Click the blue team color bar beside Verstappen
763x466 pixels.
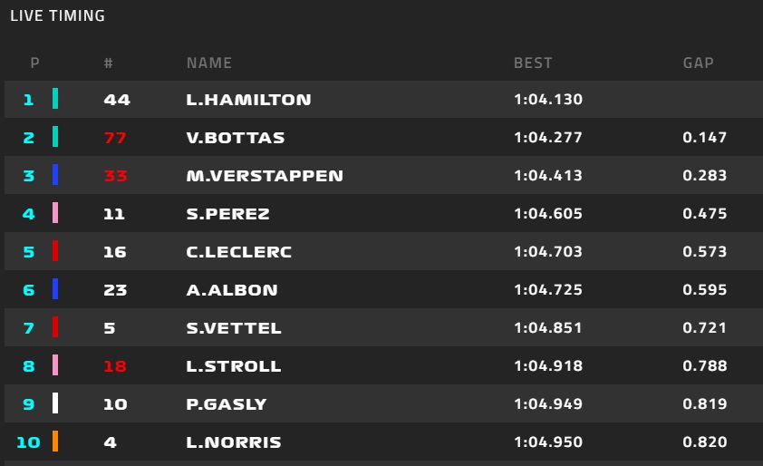55,175
